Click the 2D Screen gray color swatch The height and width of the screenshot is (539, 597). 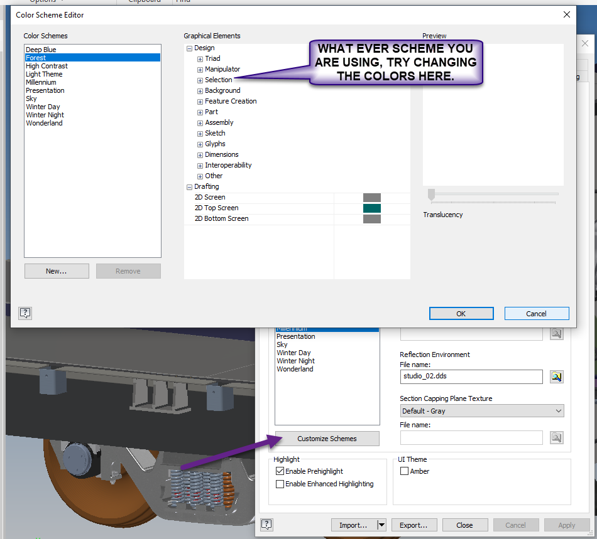372,197
